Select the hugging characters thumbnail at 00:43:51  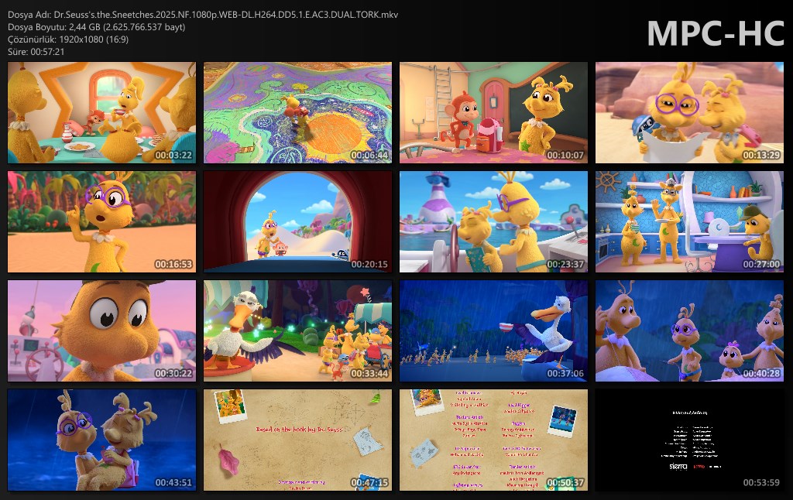click(101, 440)
